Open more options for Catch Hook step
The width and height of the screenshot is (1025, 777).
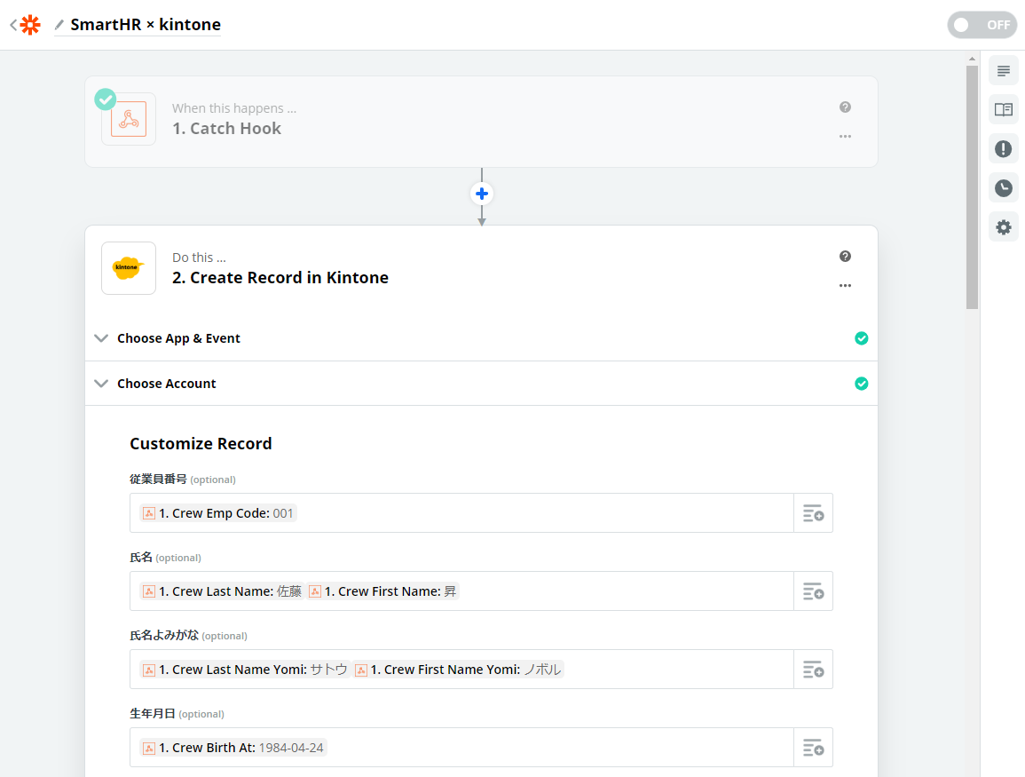pos(845,137)
